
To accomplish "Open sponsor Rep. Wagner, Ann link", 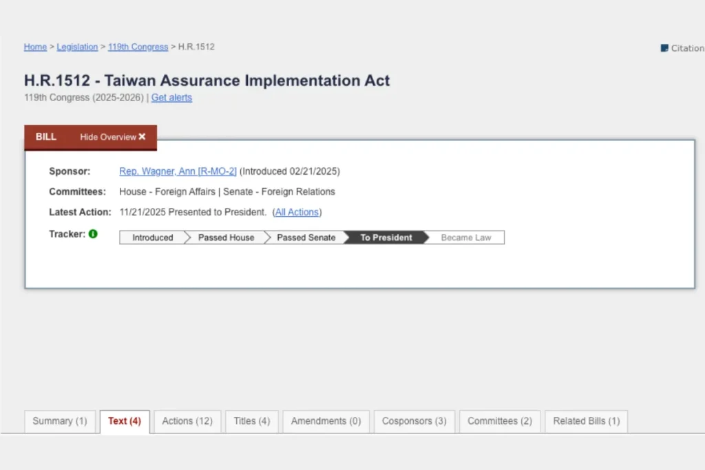I will coord(178,171).
